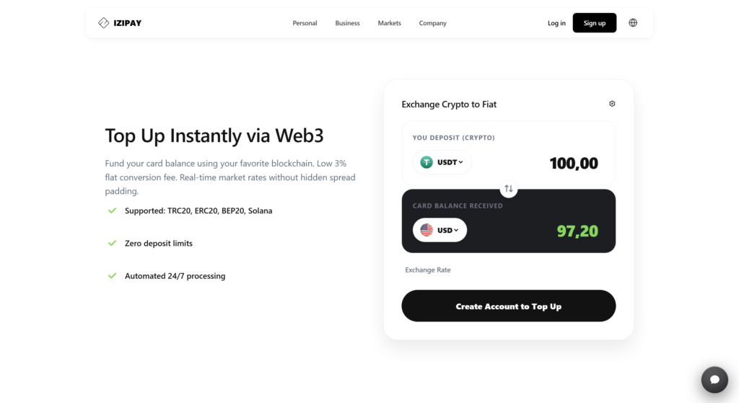Click the 'Fund your card balance' paragraph

pyautogui.click(x=230, y=177)
